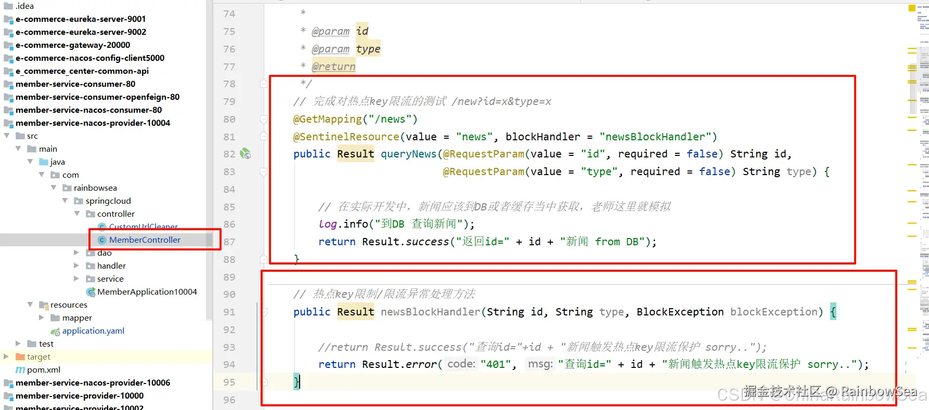The width and height of the screenshot is (929, 410).
Task: Expand the target folder
Action: coord(6,356)
